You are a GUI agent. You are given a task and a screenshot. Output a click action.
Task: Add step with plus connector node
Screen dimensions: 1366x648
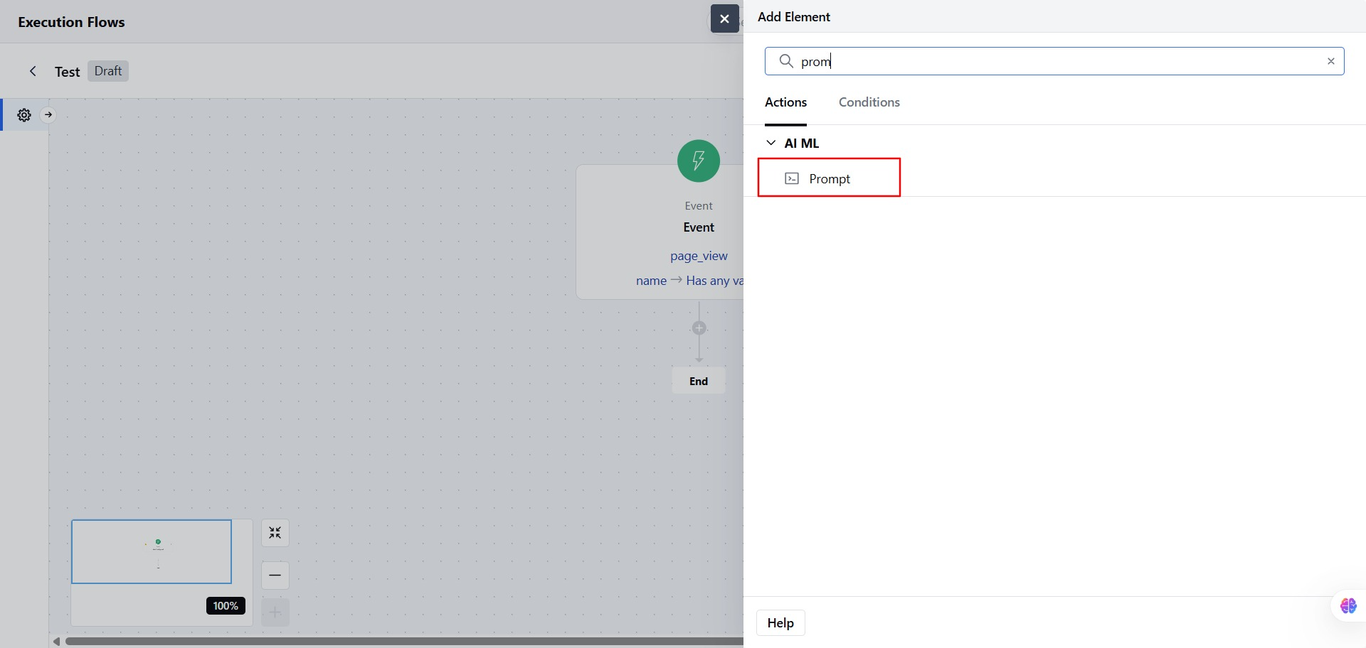click(x=699, y=328)
